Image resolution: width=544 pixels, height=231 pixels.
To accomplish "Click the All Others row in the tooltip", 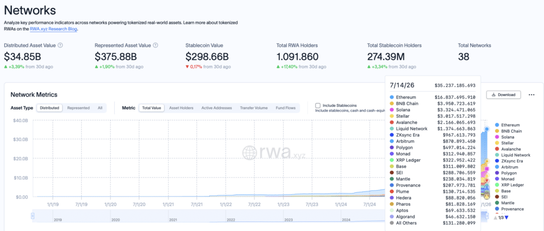I will pyautogui.click(x=432, y=223).
